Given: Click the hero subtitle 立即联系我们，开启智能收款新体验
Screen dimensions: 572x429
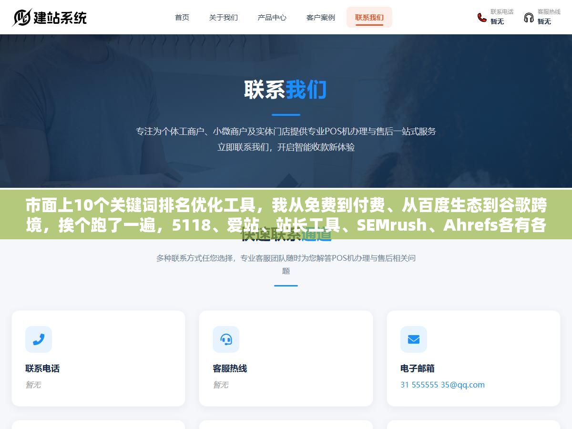Looking at the screenshot, I should pos(286,147).
